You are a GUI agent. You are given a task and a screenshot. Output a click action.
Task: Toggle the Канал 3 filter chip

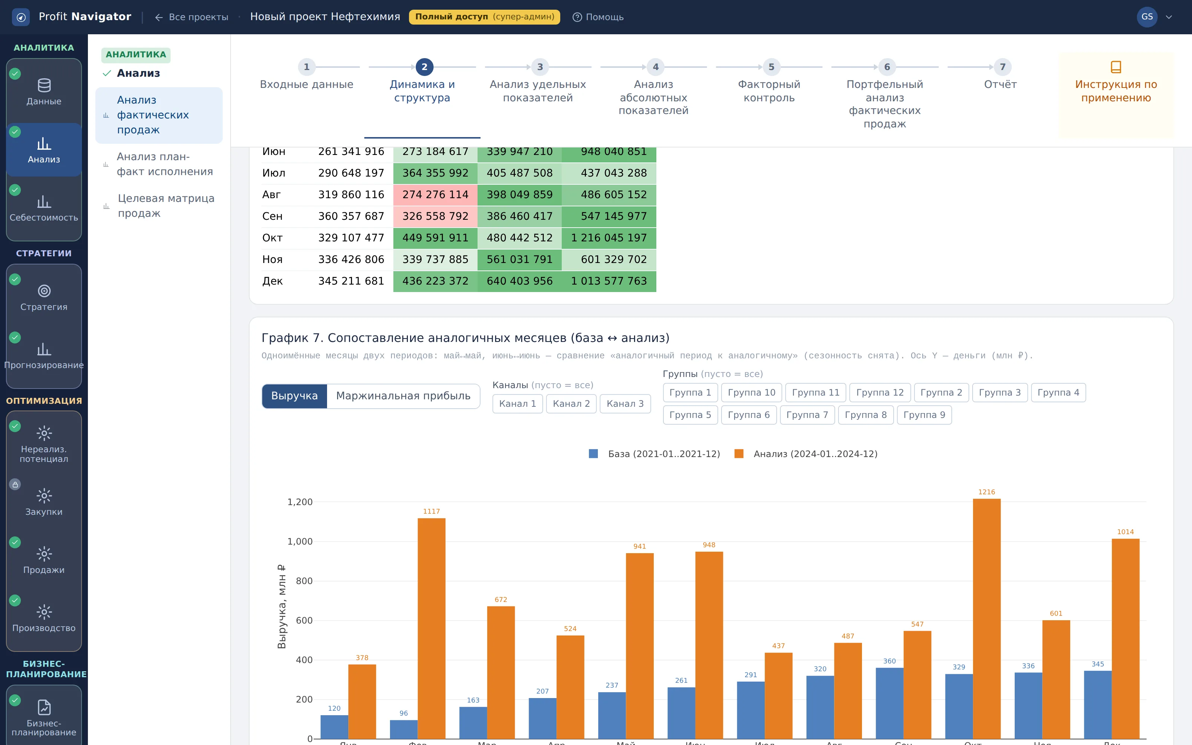tap(625, 403)
